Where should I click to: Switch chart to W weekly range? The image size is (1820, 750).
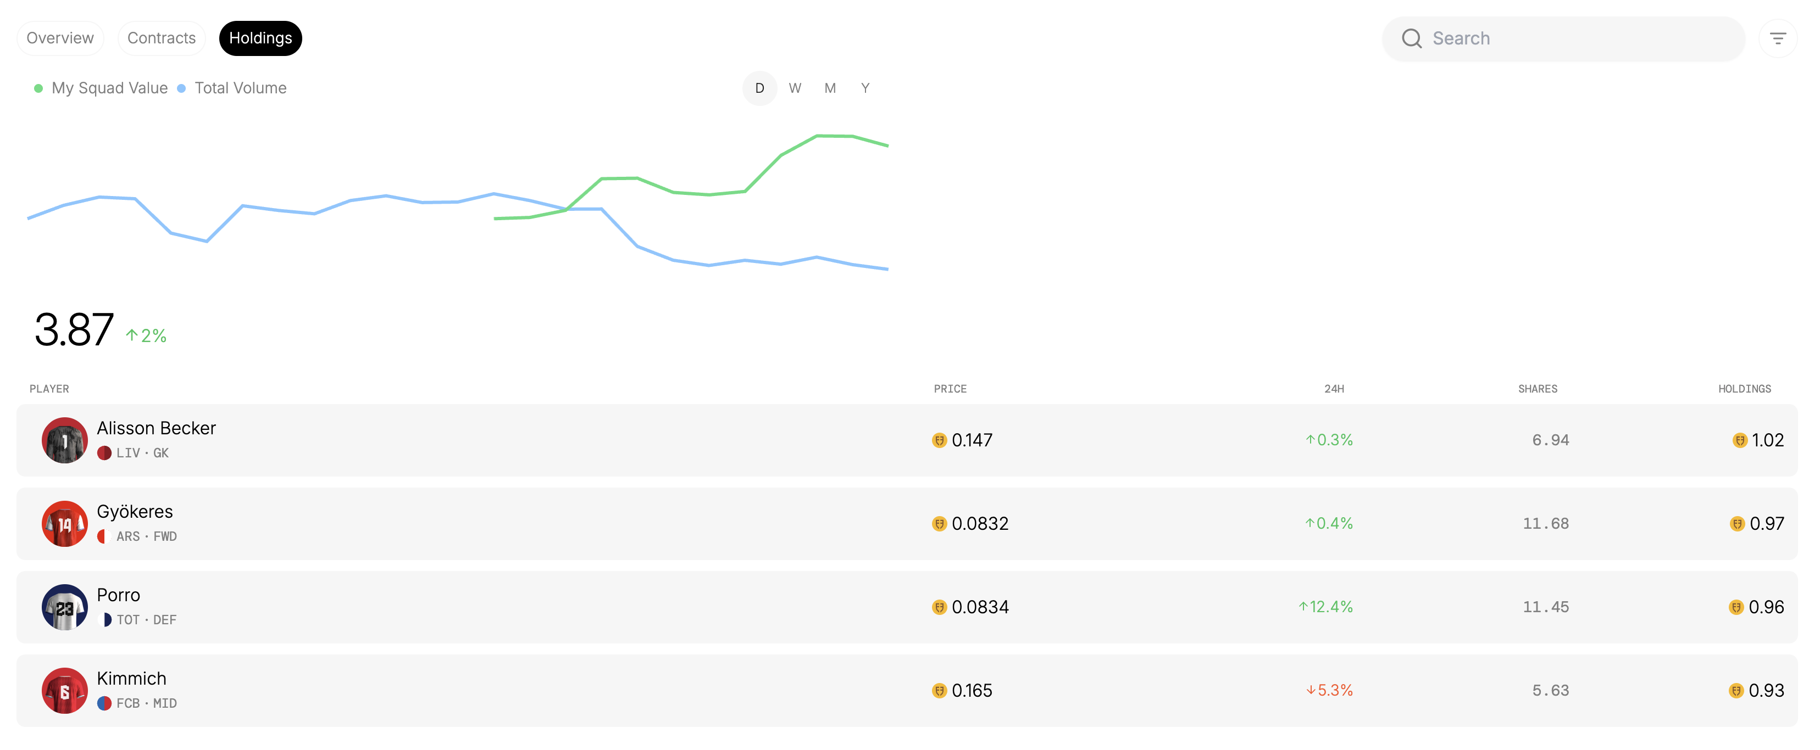pyautogui.click(x=795, y=88)
